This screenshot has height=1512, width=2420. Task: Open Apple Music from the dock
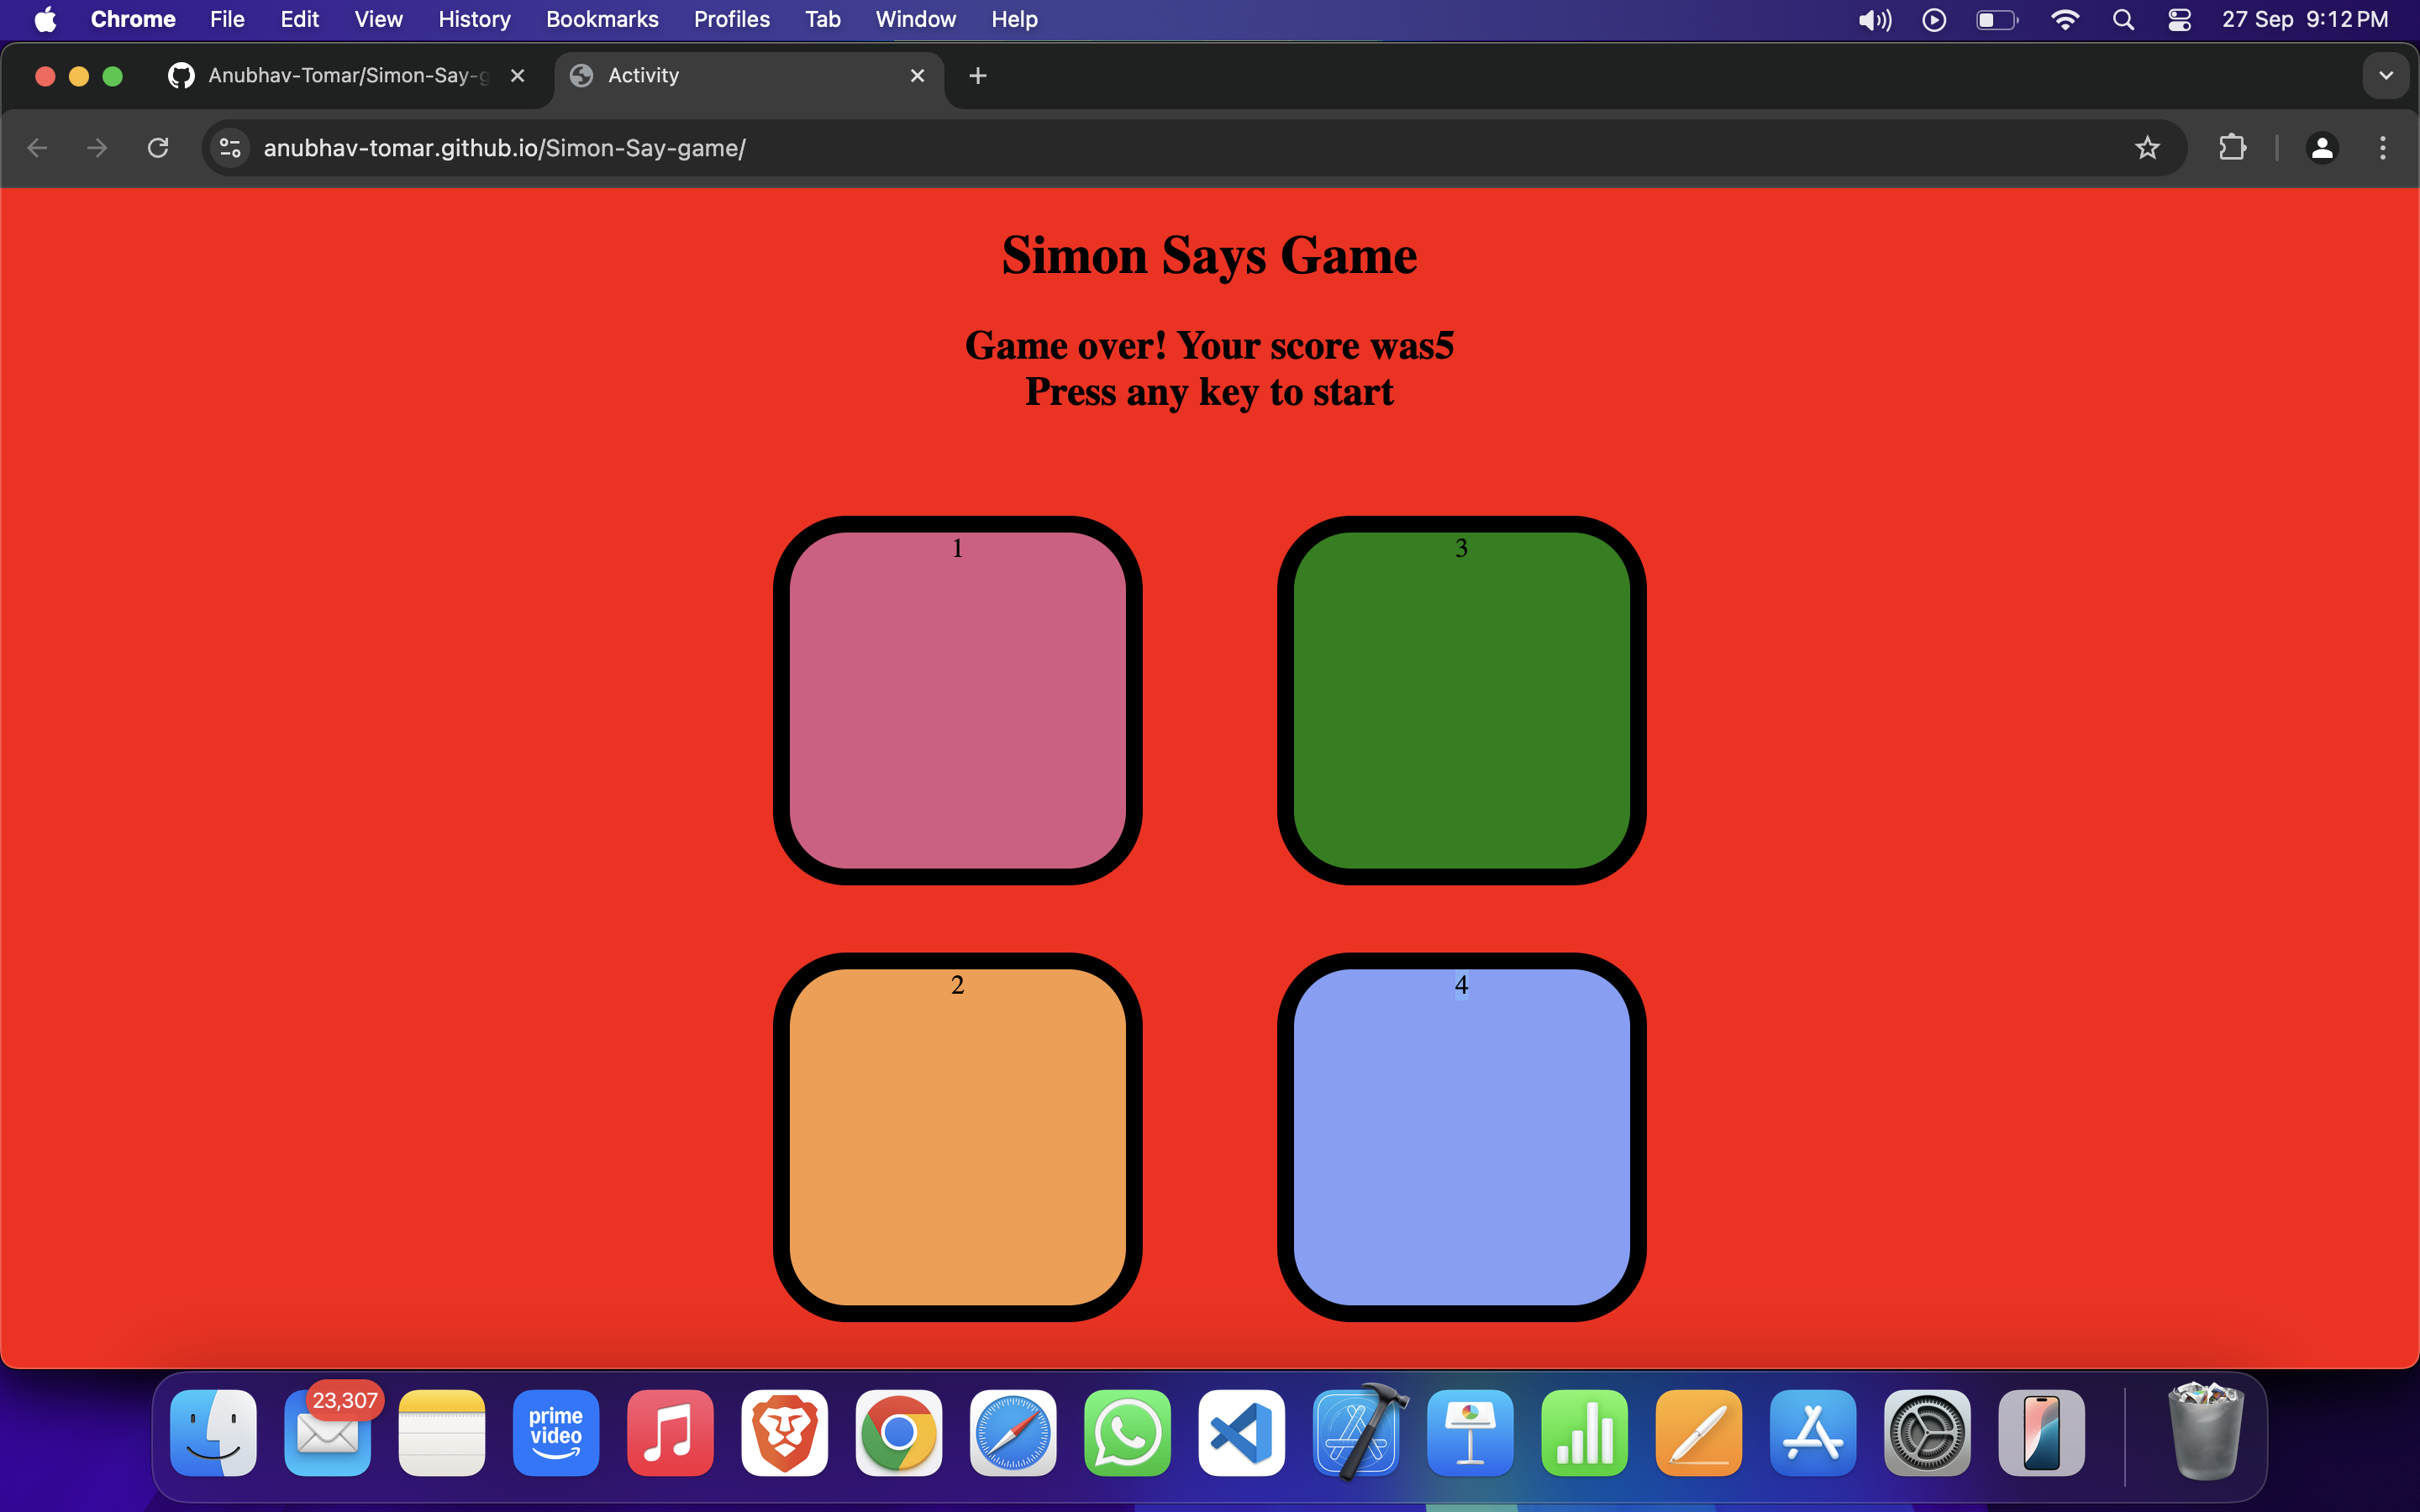point(669,1433)
